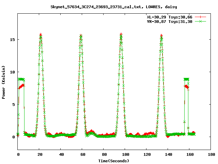Select the XL-30.29 Tsys:30.66 legend entry

coord(170,17)
